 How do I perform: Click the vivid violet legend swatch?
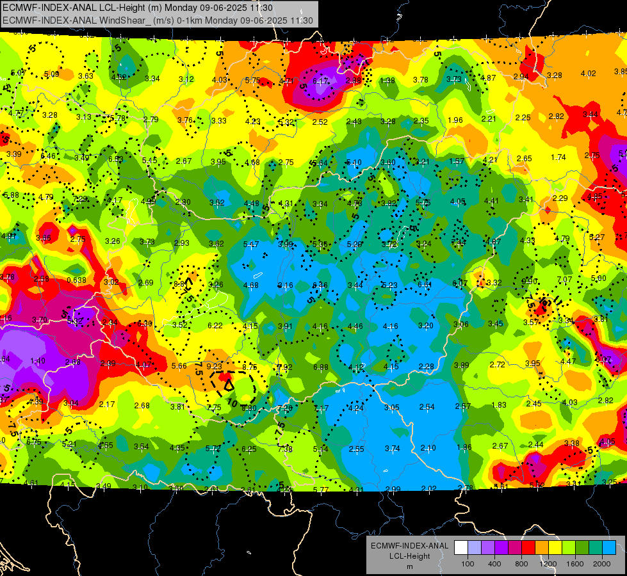pos(501,548)
